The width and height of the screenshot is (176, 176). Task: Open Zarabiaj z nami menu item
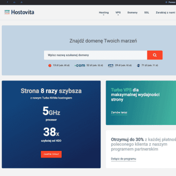[165, 12]
